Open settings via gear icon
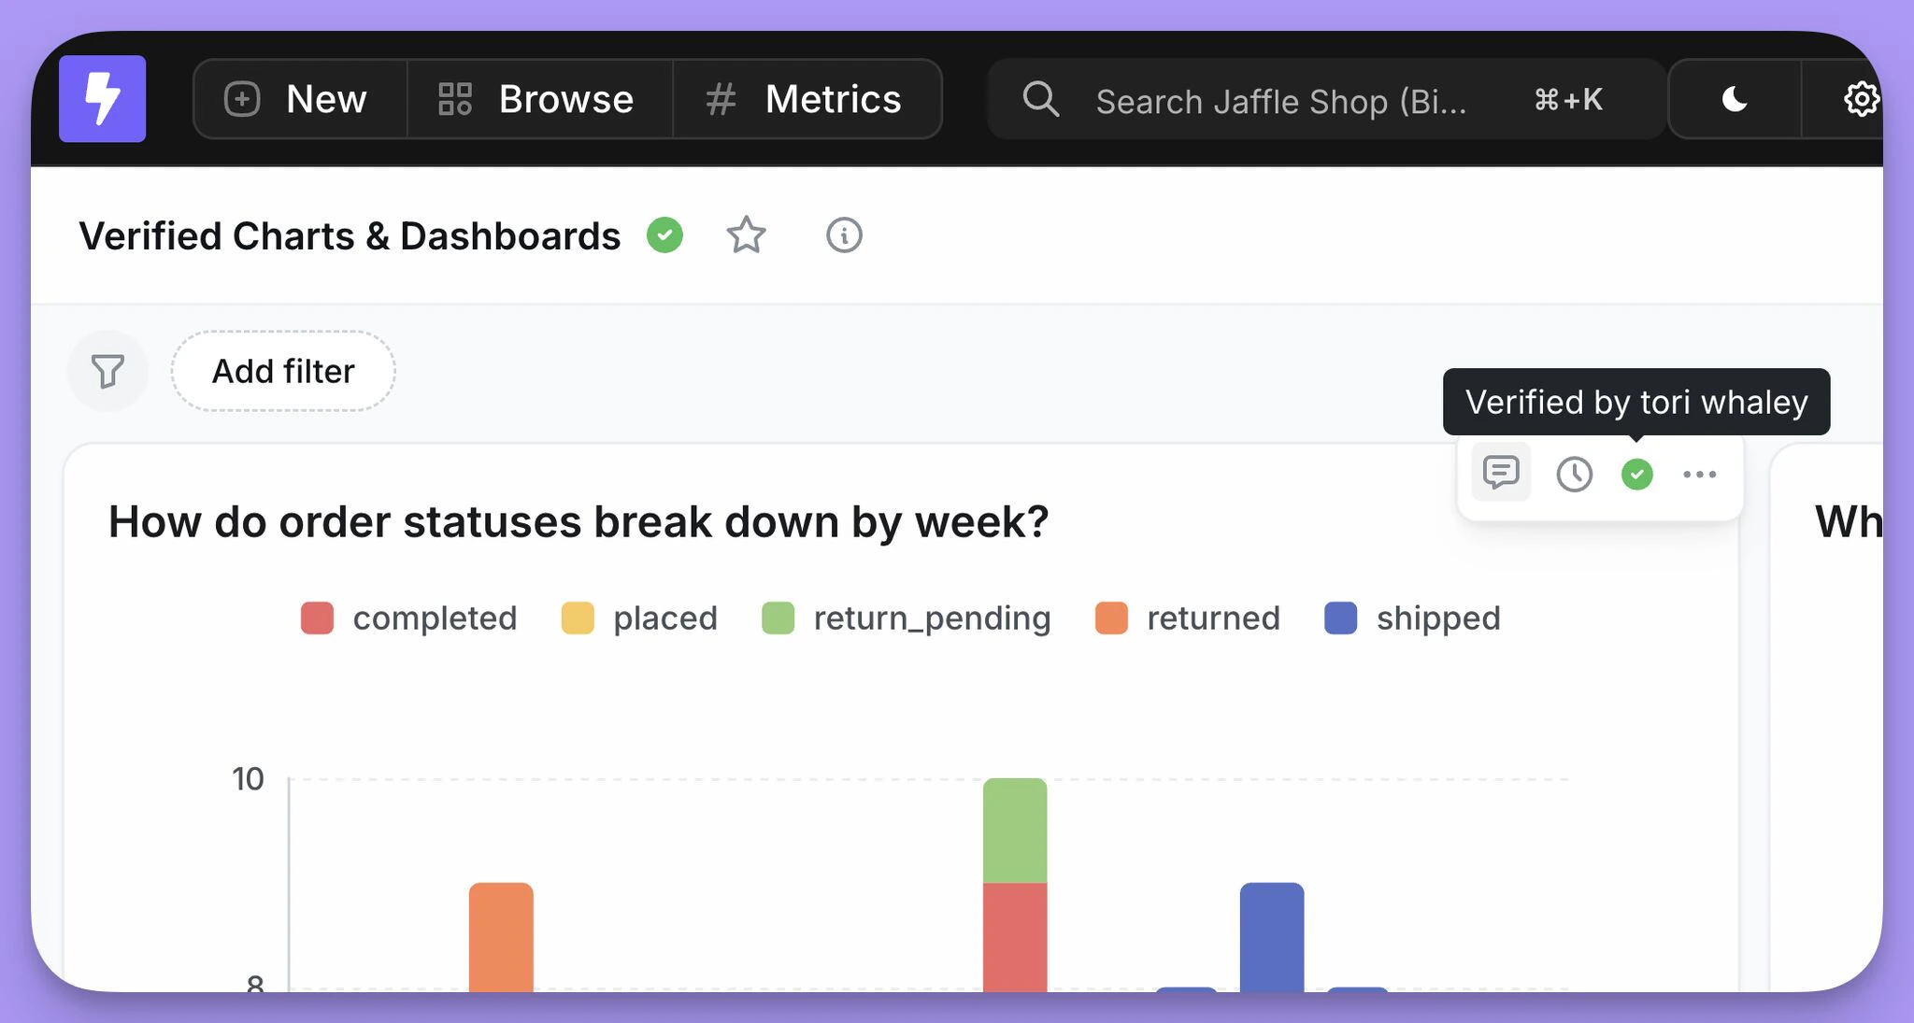The image size is (1914, 1023). pyautogui.click(x=1860, y=99)
